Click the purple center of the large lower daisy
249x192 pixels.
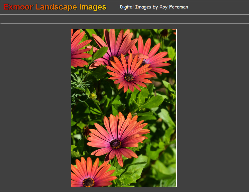(x=116, y=144)
